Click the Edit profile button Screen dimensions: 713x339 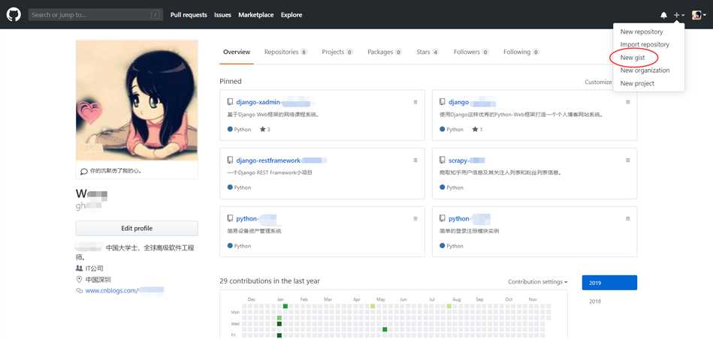(x=137, y=228)
